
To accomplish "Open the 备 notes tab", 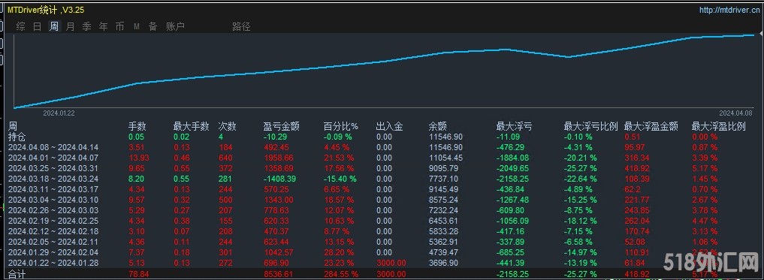I will pyautogui.click(x=152, y=27).
